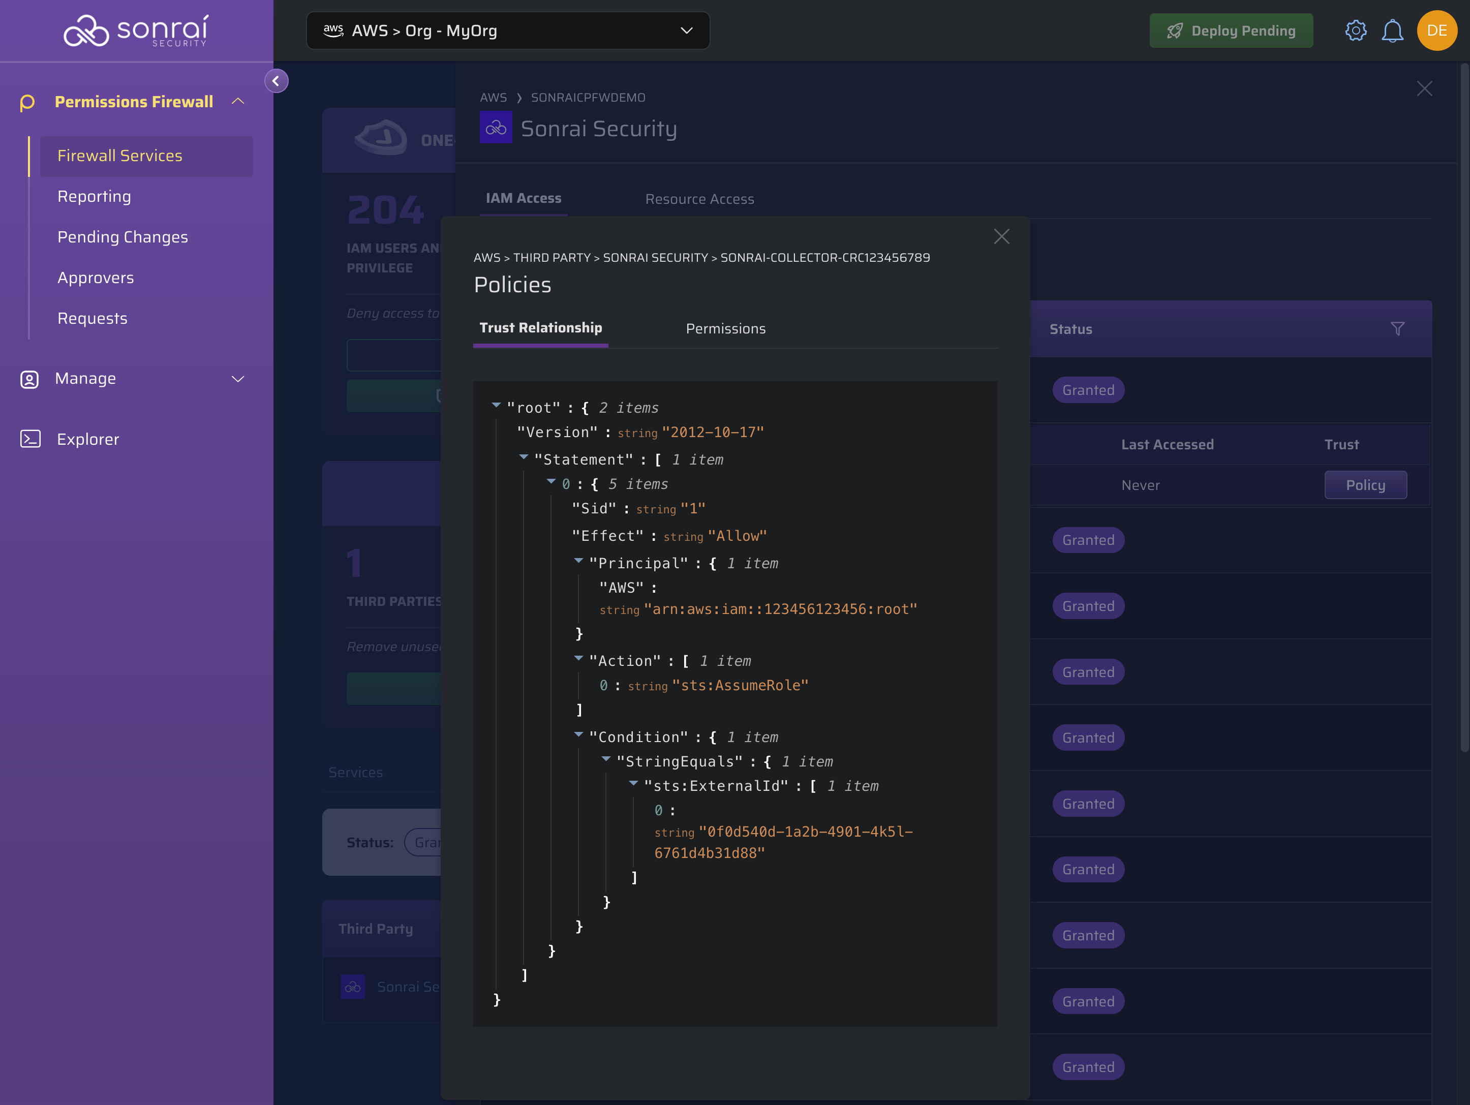Collapse the "Principal" JSON node
Image resolution: width=1470 pixels, height=1105 pixels.
pyautogui.click(x=578, y=560)
